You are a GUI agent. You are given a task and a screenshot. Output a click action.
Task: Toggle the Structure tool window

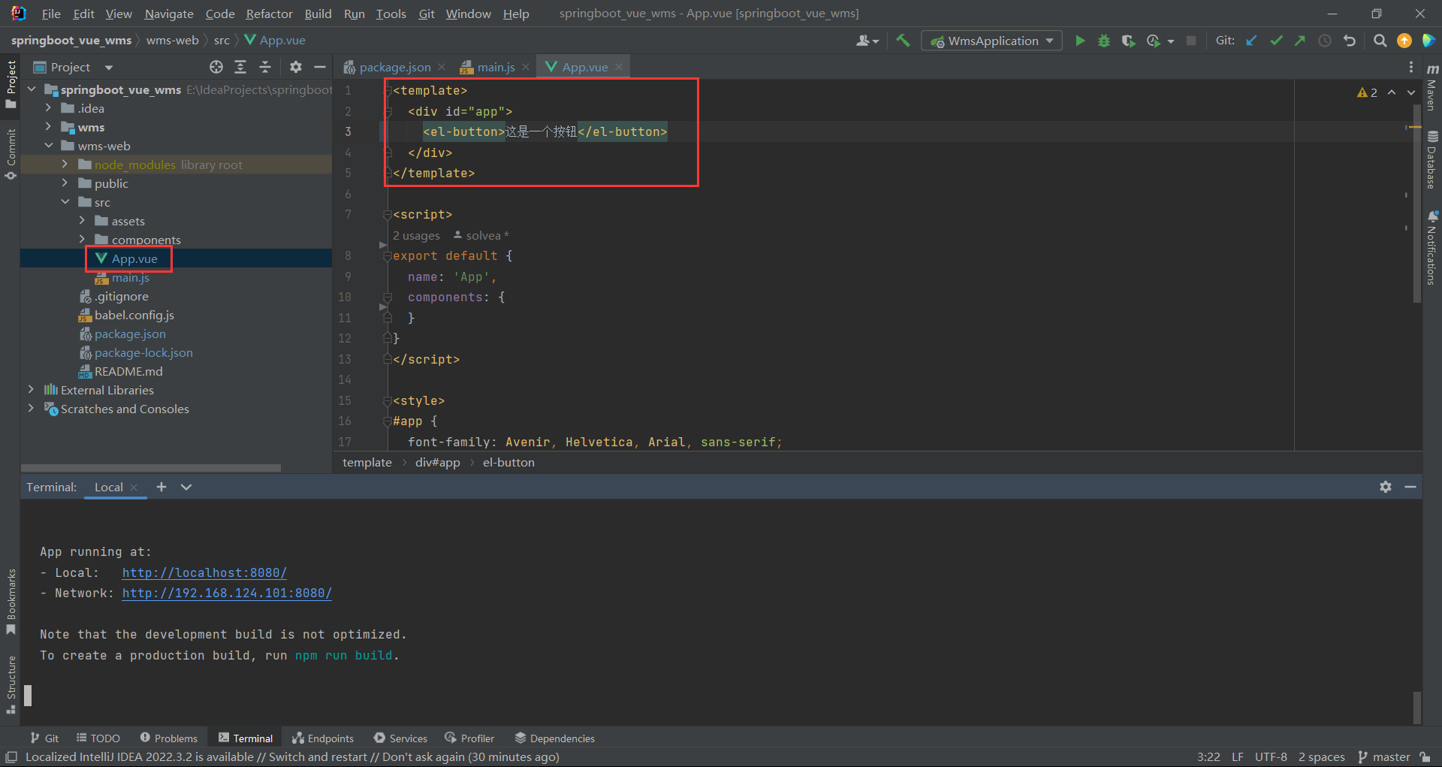click(x=11, y=680)
